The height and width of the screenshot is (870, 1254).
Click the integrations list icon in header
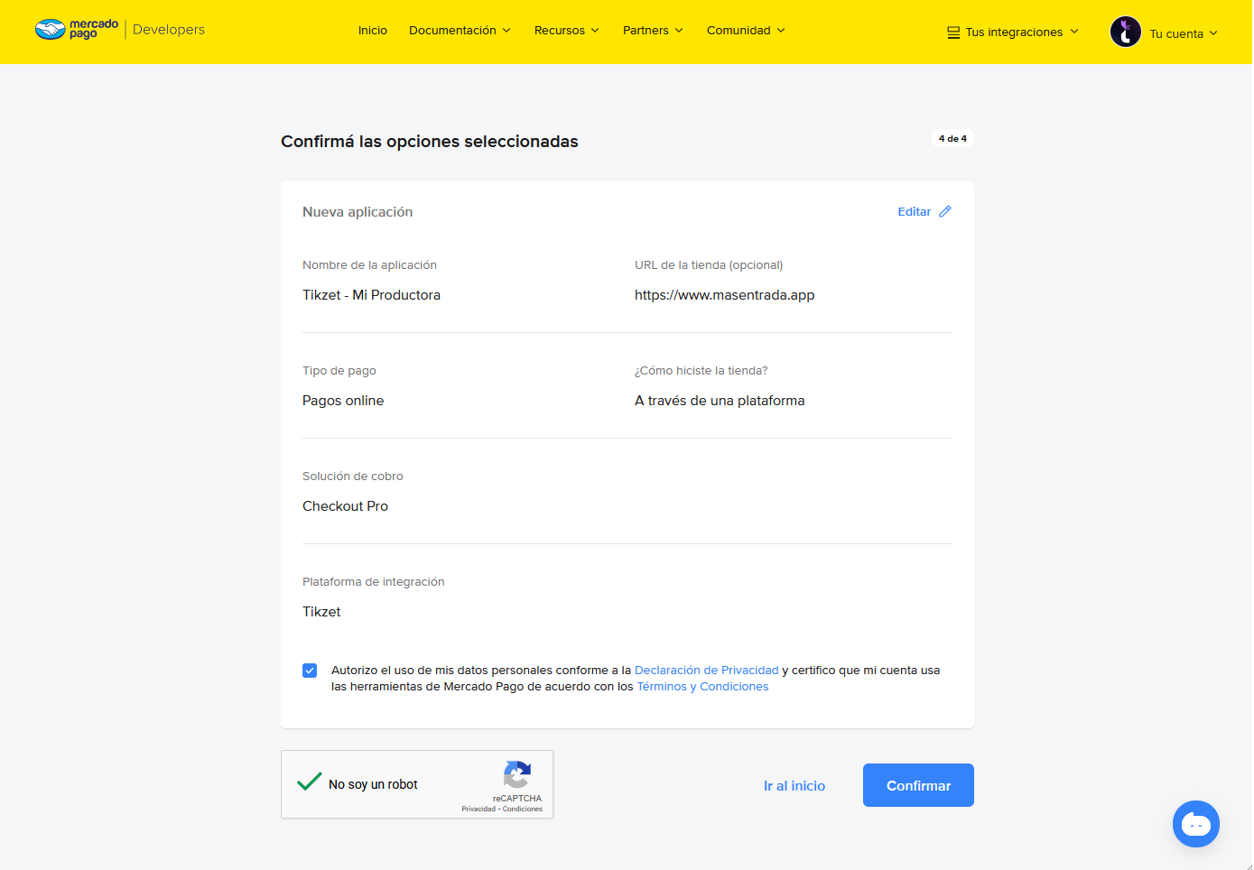(953, 32)
